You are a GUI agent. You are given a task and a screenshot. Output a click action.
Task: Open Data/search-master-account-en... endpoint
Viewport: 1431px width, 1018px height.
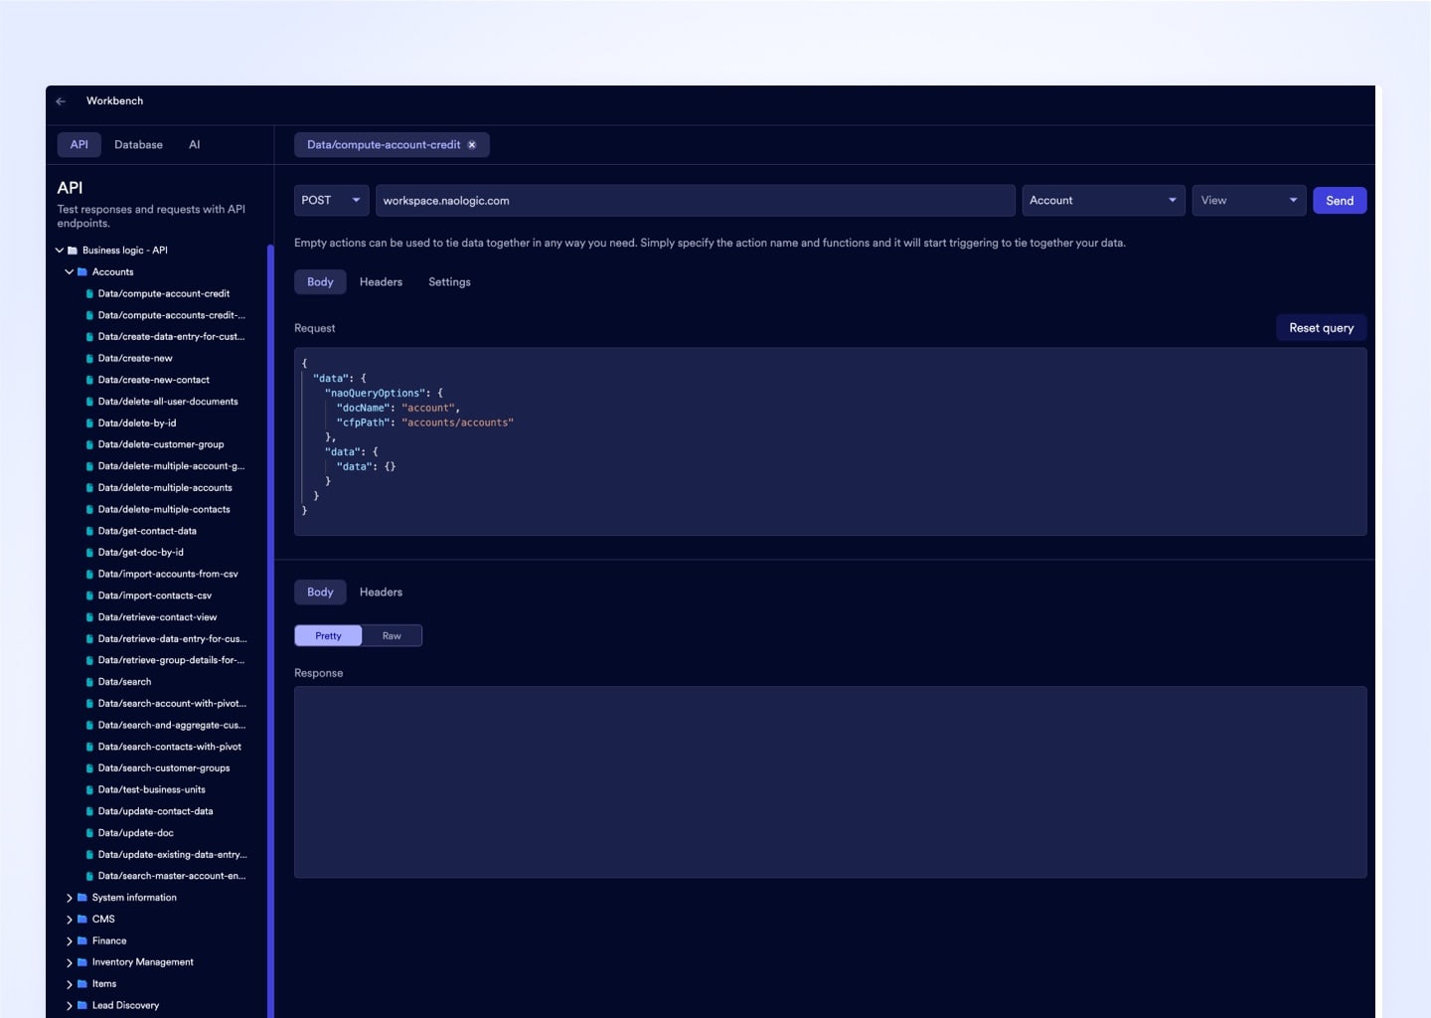click(x=171, y=877)
